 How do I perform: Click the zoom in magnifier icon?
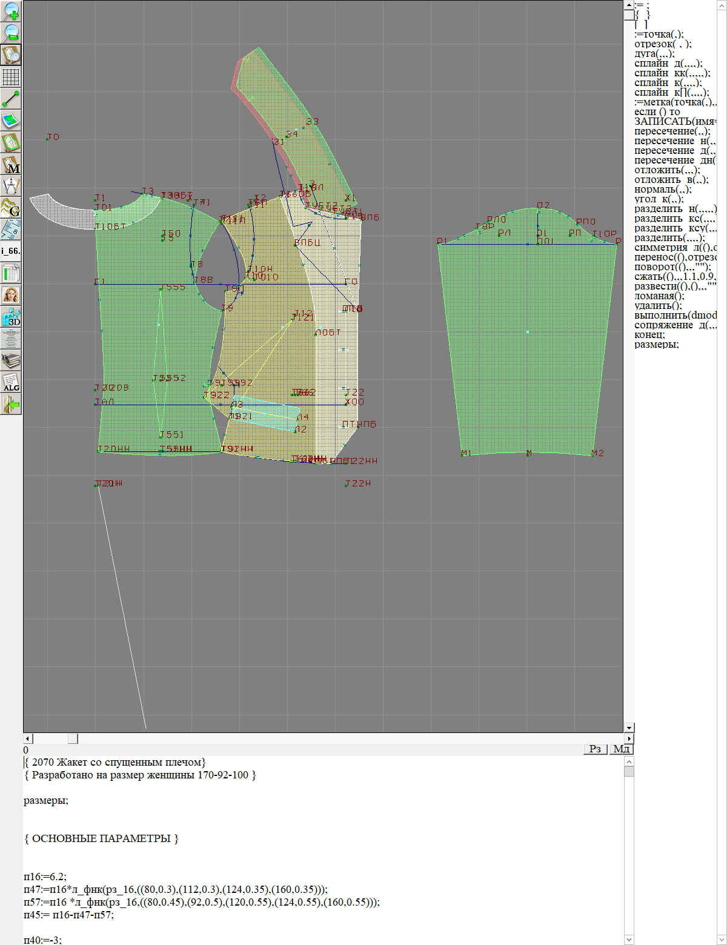pos(11,11)
